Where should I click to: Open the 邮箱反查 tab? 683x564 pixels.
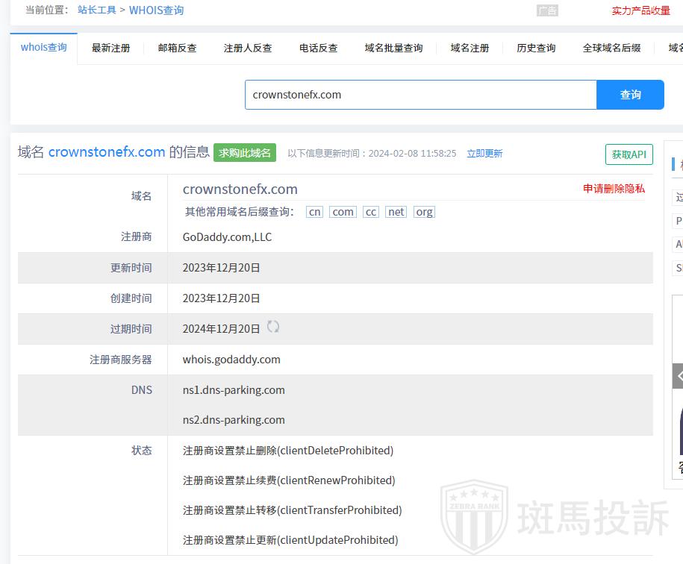coord(177,48)
